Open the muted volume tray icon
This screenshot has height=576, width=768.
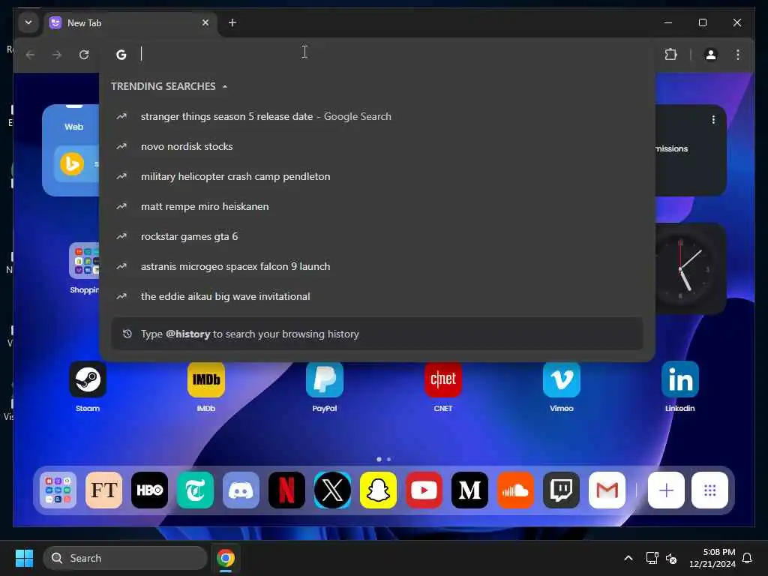pyautogui.click(x=671, y=558)
